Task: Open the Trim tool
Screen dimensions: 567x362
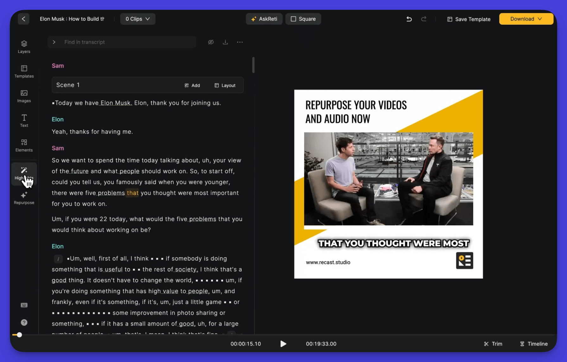Action: point(493,344)
